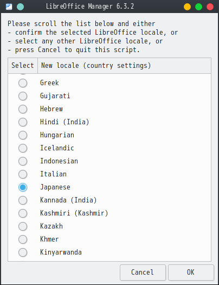Click the Hebrew label text

[51, 109]
